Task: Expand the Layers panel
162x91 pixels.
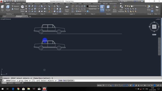Action: pos(132,14)
